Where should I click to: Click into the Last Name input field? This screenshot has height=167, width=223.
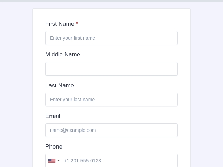coord(111,100)
